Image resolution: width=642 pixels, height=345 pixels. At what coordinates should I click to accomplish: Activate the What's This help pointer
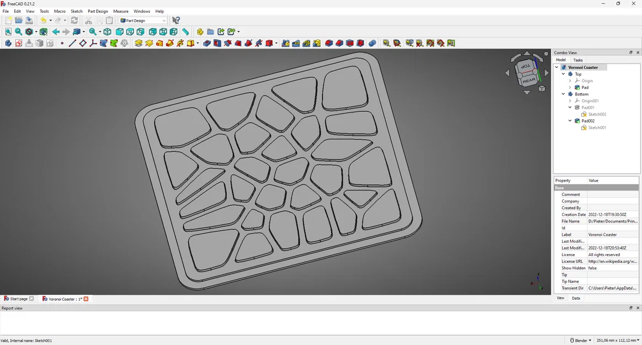[x=176, y=20]
